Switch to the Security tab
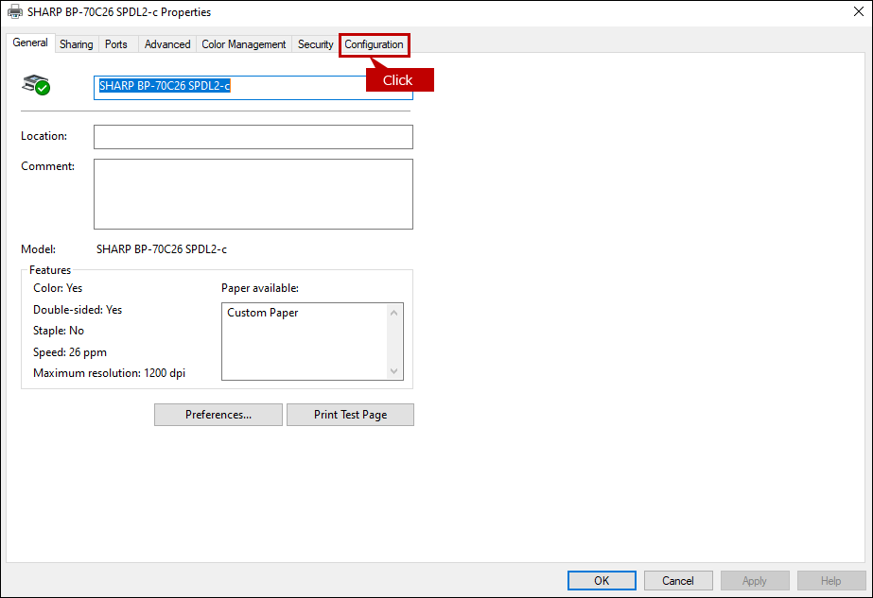873x598 pixels. [x=315, y=44]
